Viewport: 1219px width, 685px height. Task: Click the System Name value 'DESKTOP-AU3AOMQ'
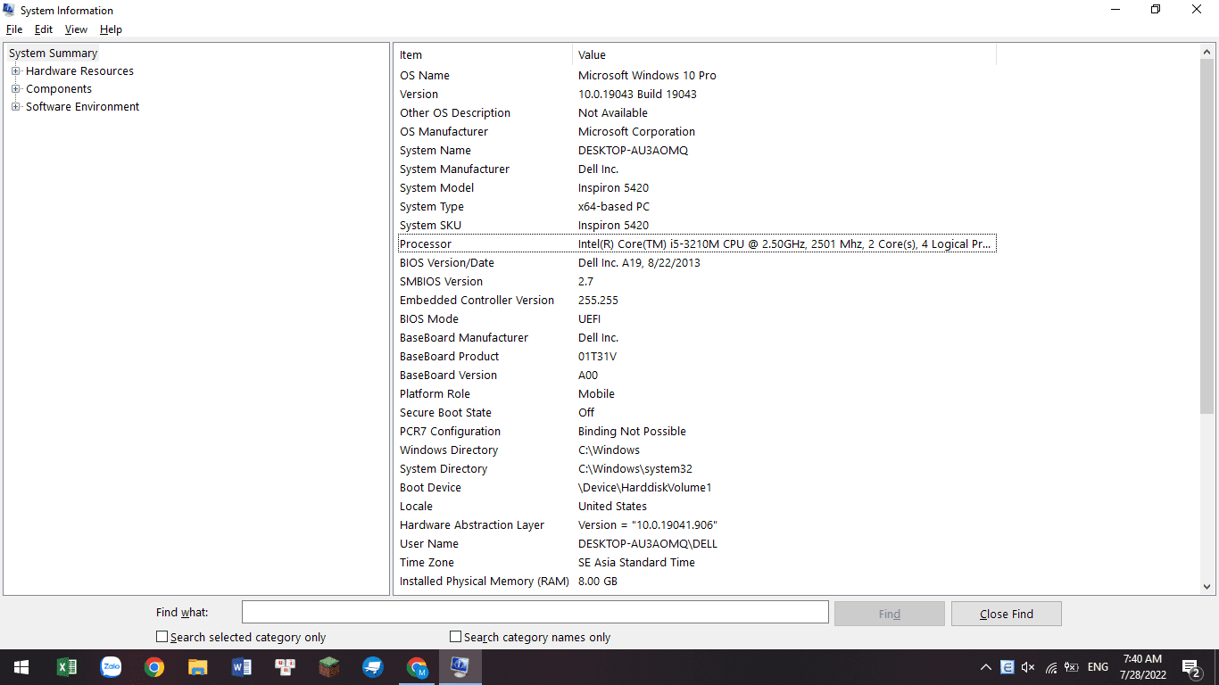(x=633, y=151)
